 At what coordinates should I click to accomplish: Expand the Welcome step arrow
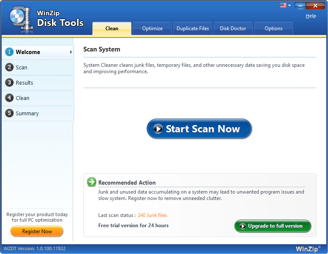pyautogui.click(x=71, y=52)
